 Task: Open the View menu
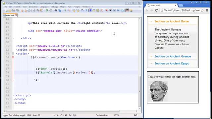[x=25, y=7]
